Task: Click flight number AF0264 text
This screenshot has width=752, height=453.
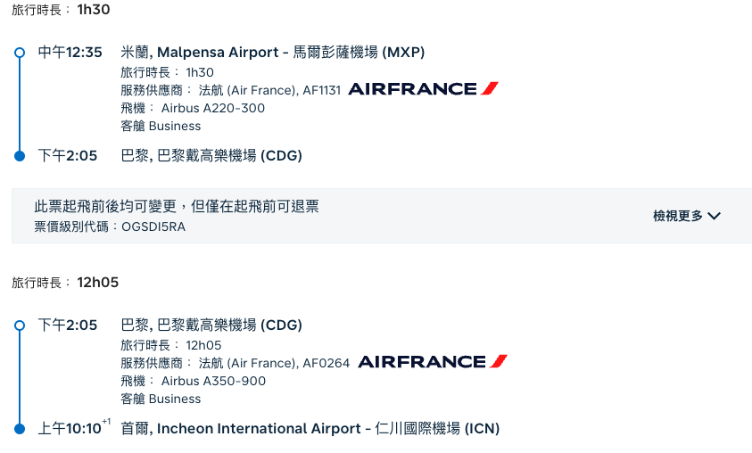Action: [326, 363]
